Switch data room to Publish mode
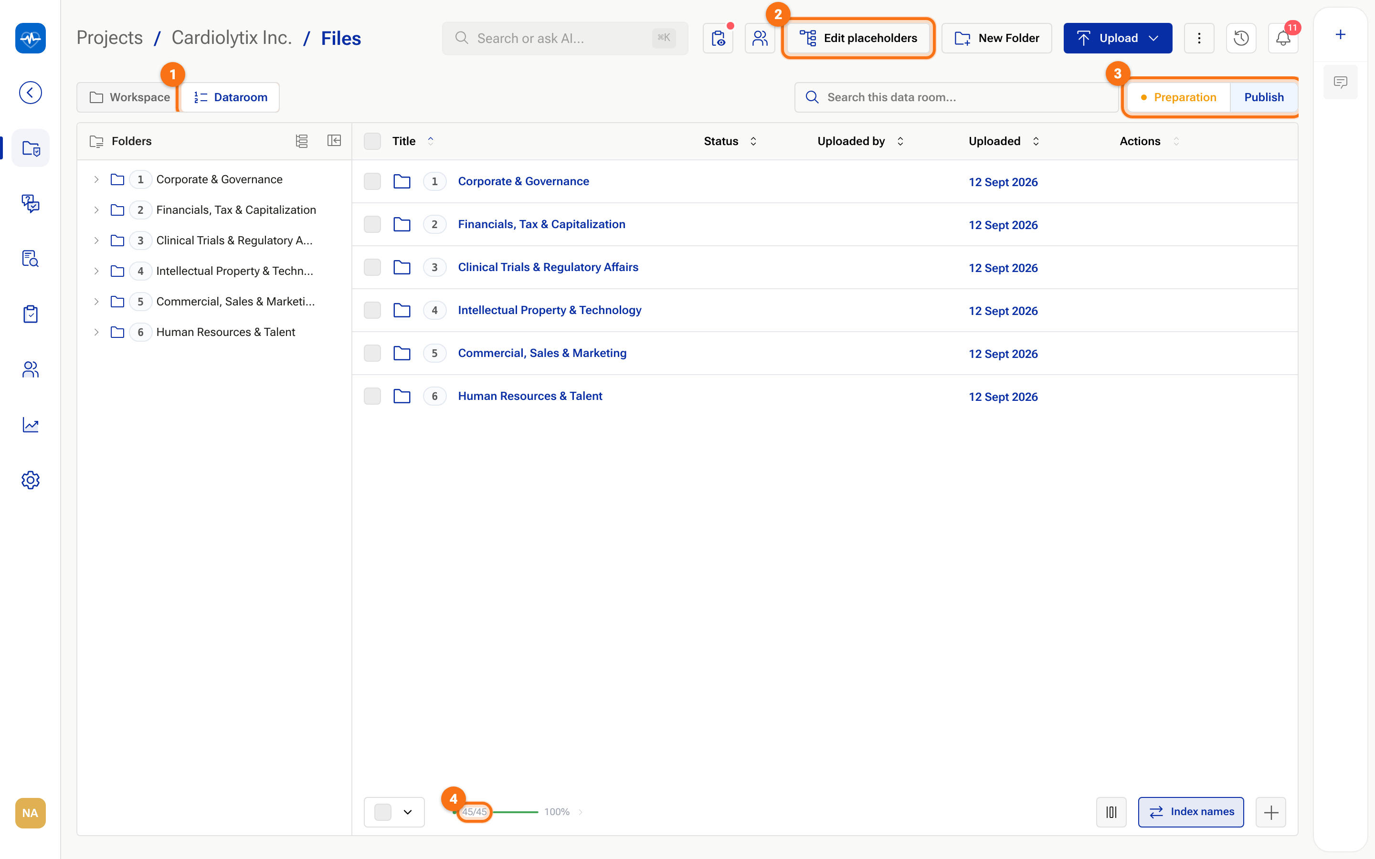Image resolution: width=1375 pixels, height=859 pixels. click(x=1264, y=97)
